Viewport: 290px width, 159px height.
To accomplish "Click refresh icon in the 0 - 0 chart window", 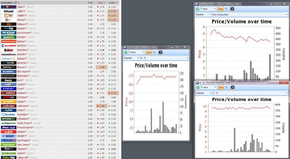I will [x=126, y=52].
